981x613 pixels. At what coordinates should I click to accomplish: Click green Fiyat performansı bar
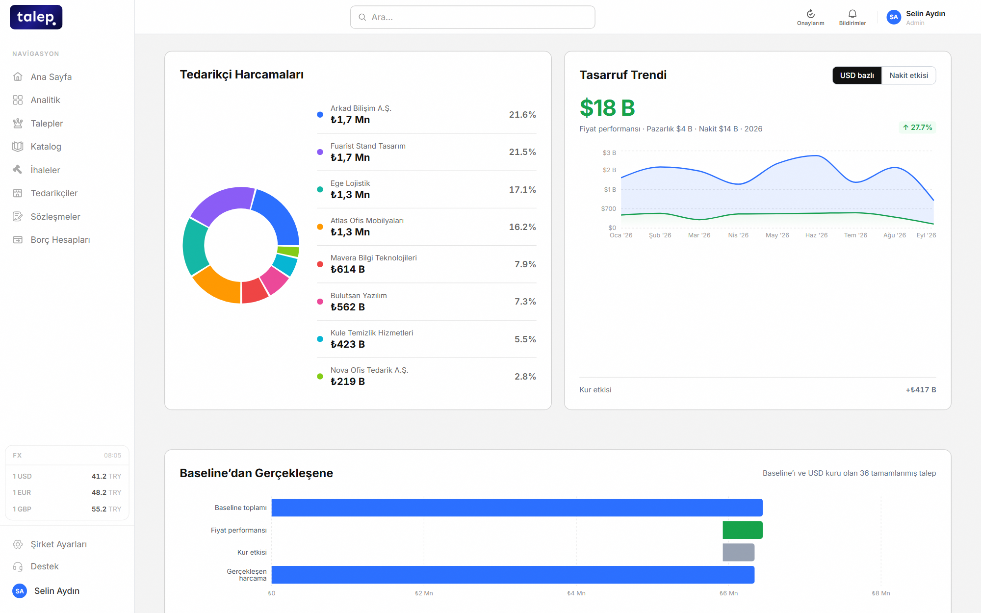coord(743,530)
